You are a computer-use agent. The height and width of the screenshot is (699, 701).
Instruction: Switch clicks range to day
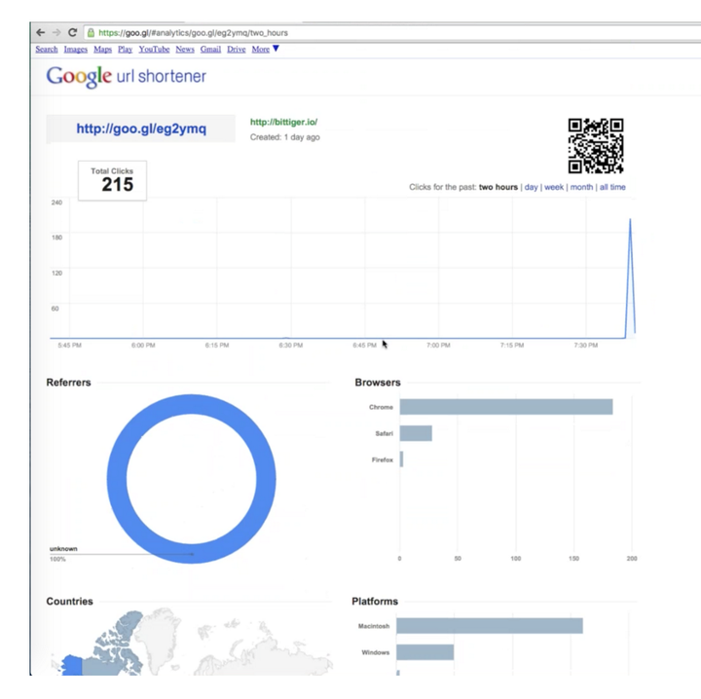point(531,187)
